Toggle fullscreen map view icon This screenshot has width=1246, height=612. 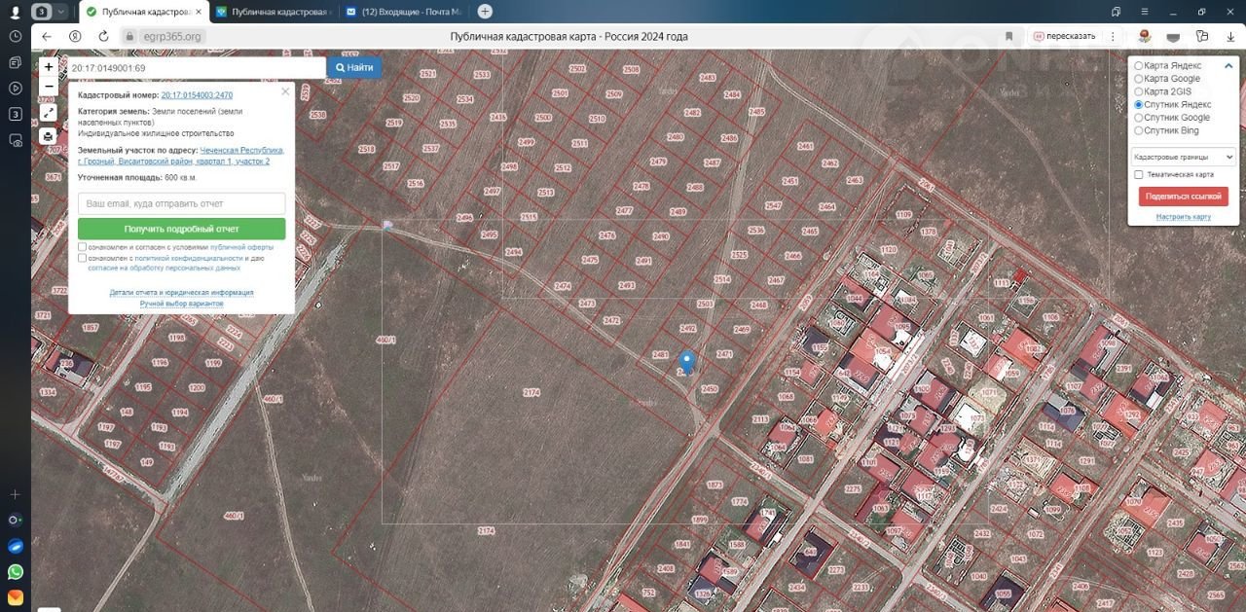pos(49,113)
